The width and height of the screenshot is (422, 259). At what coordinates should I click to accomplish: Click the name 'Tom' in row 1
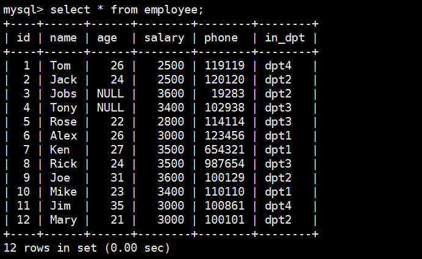click(60, 65)
